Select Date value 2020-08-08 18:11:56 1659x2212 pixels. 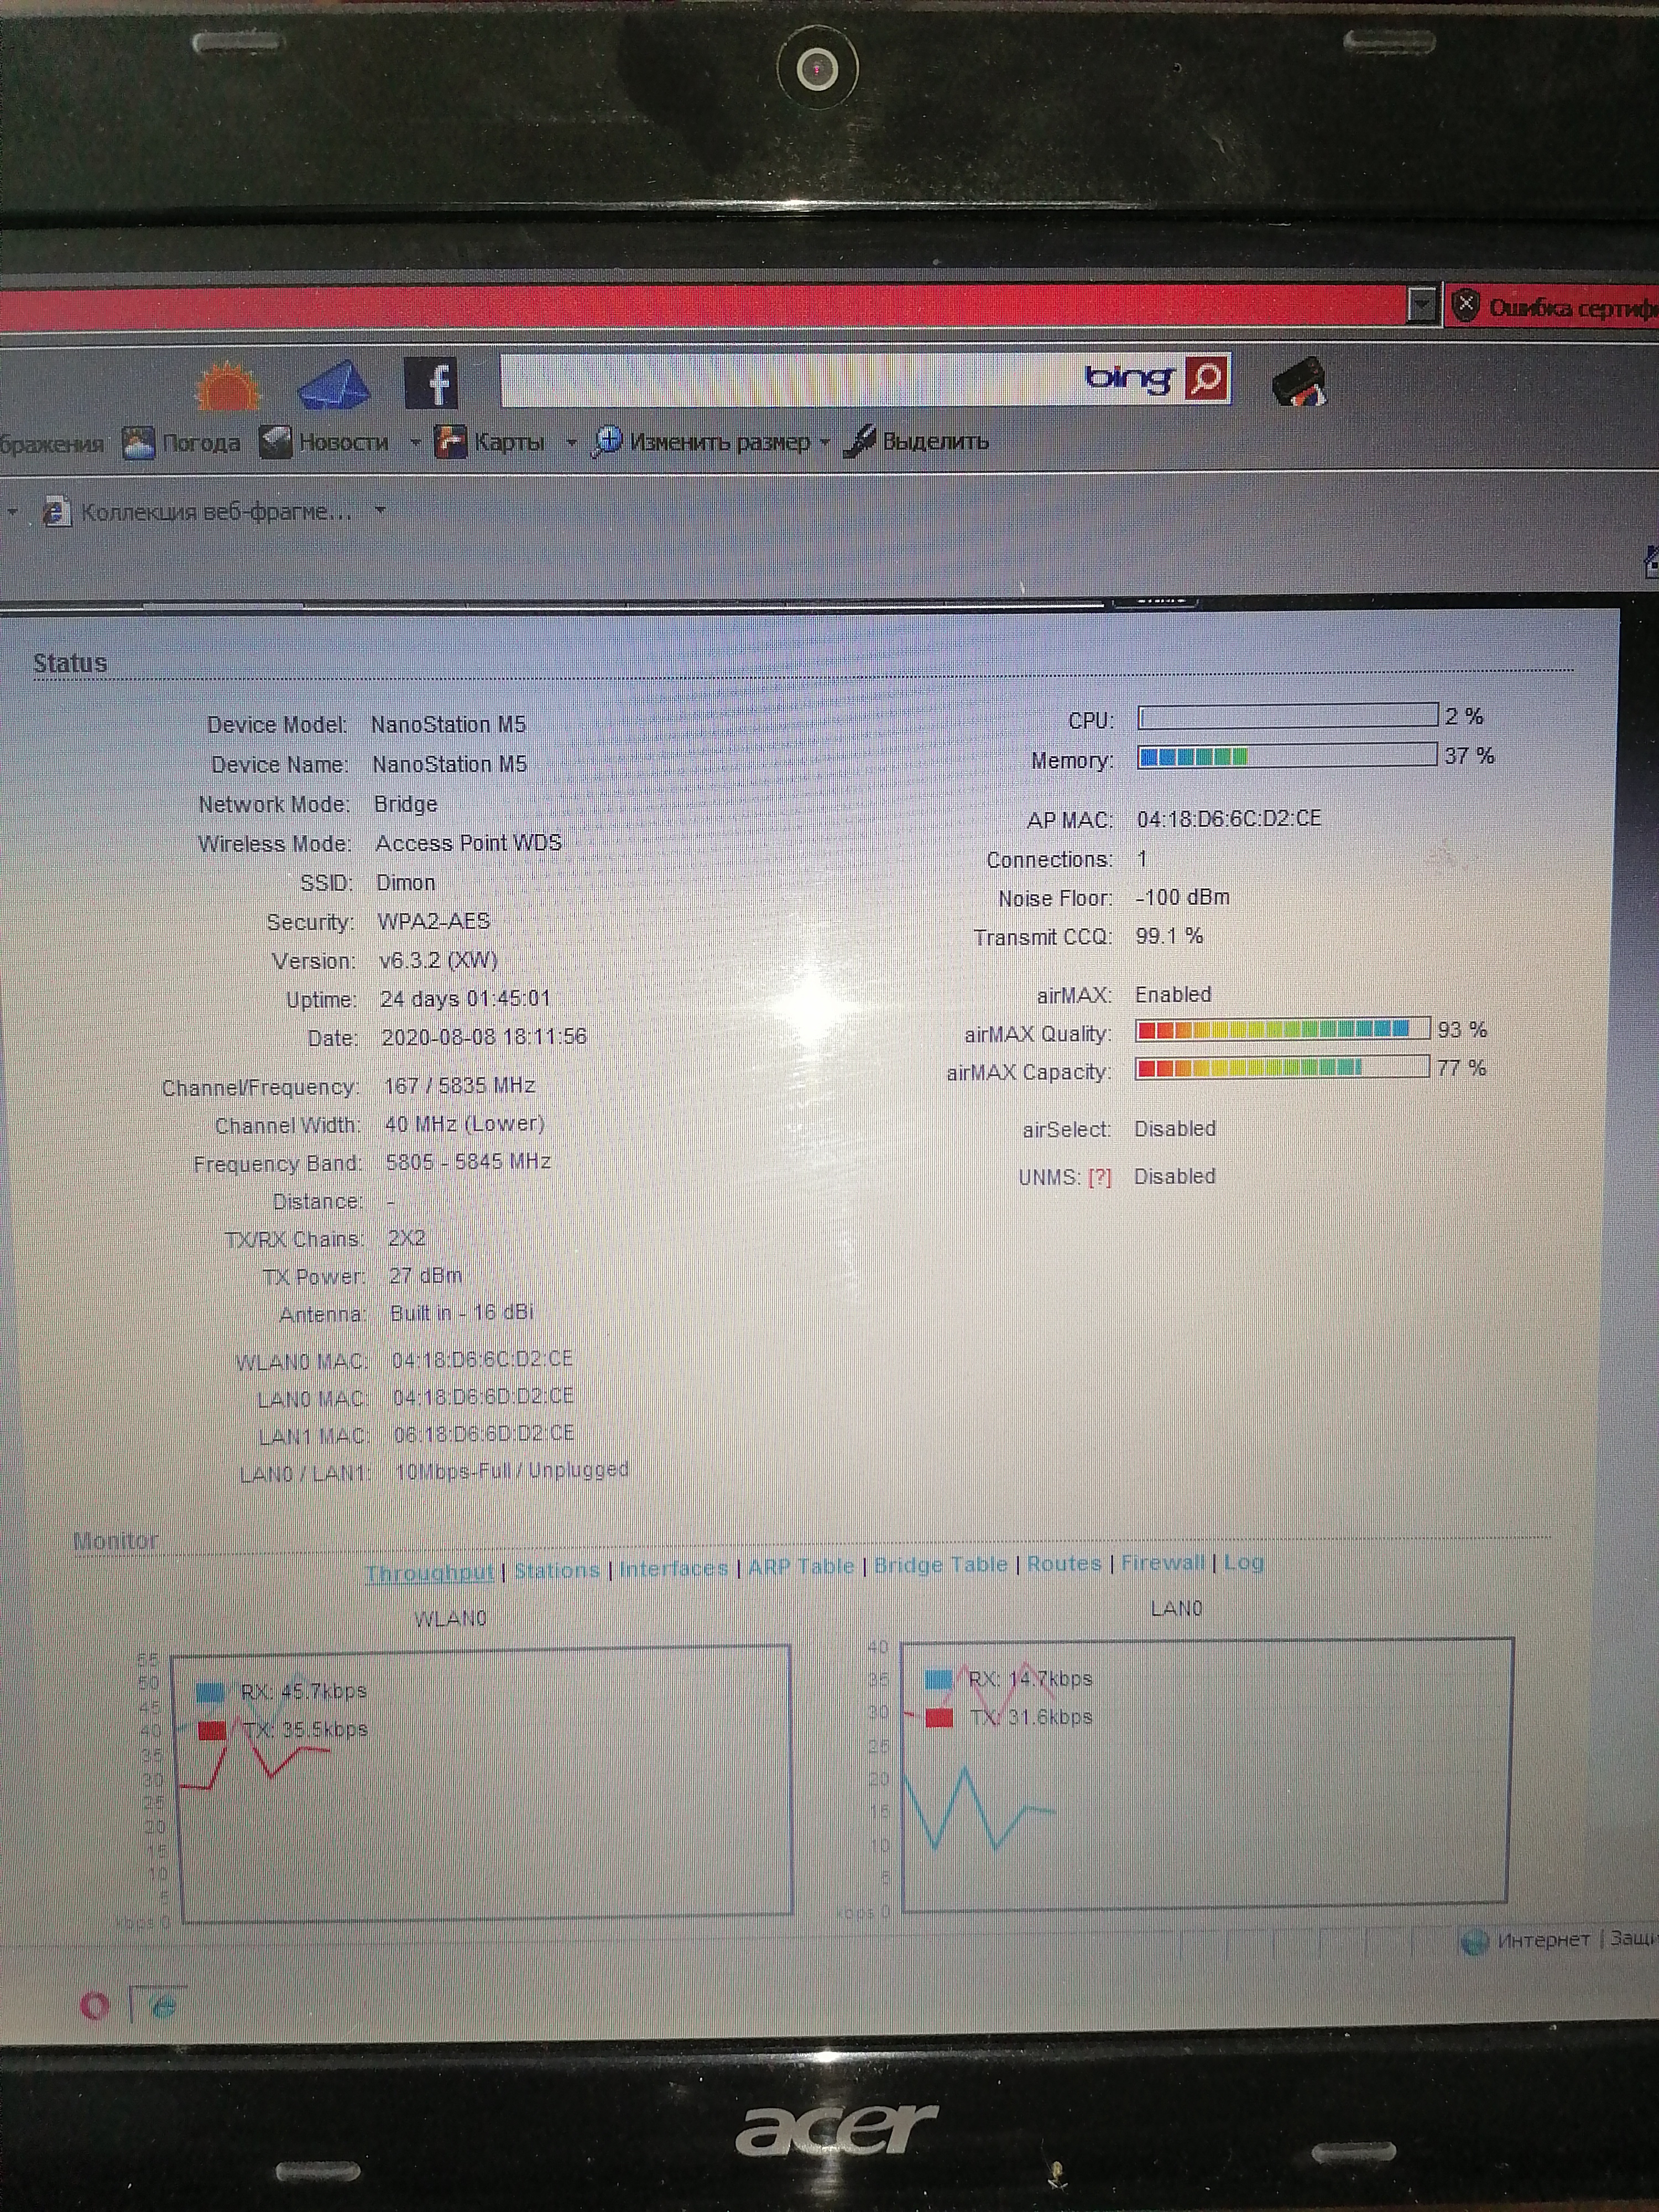pyautogui.click(x=484, y=1037)
